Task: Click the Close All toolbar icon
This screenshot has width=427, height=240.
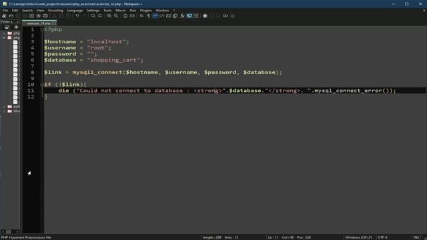Action: (39, 16)
